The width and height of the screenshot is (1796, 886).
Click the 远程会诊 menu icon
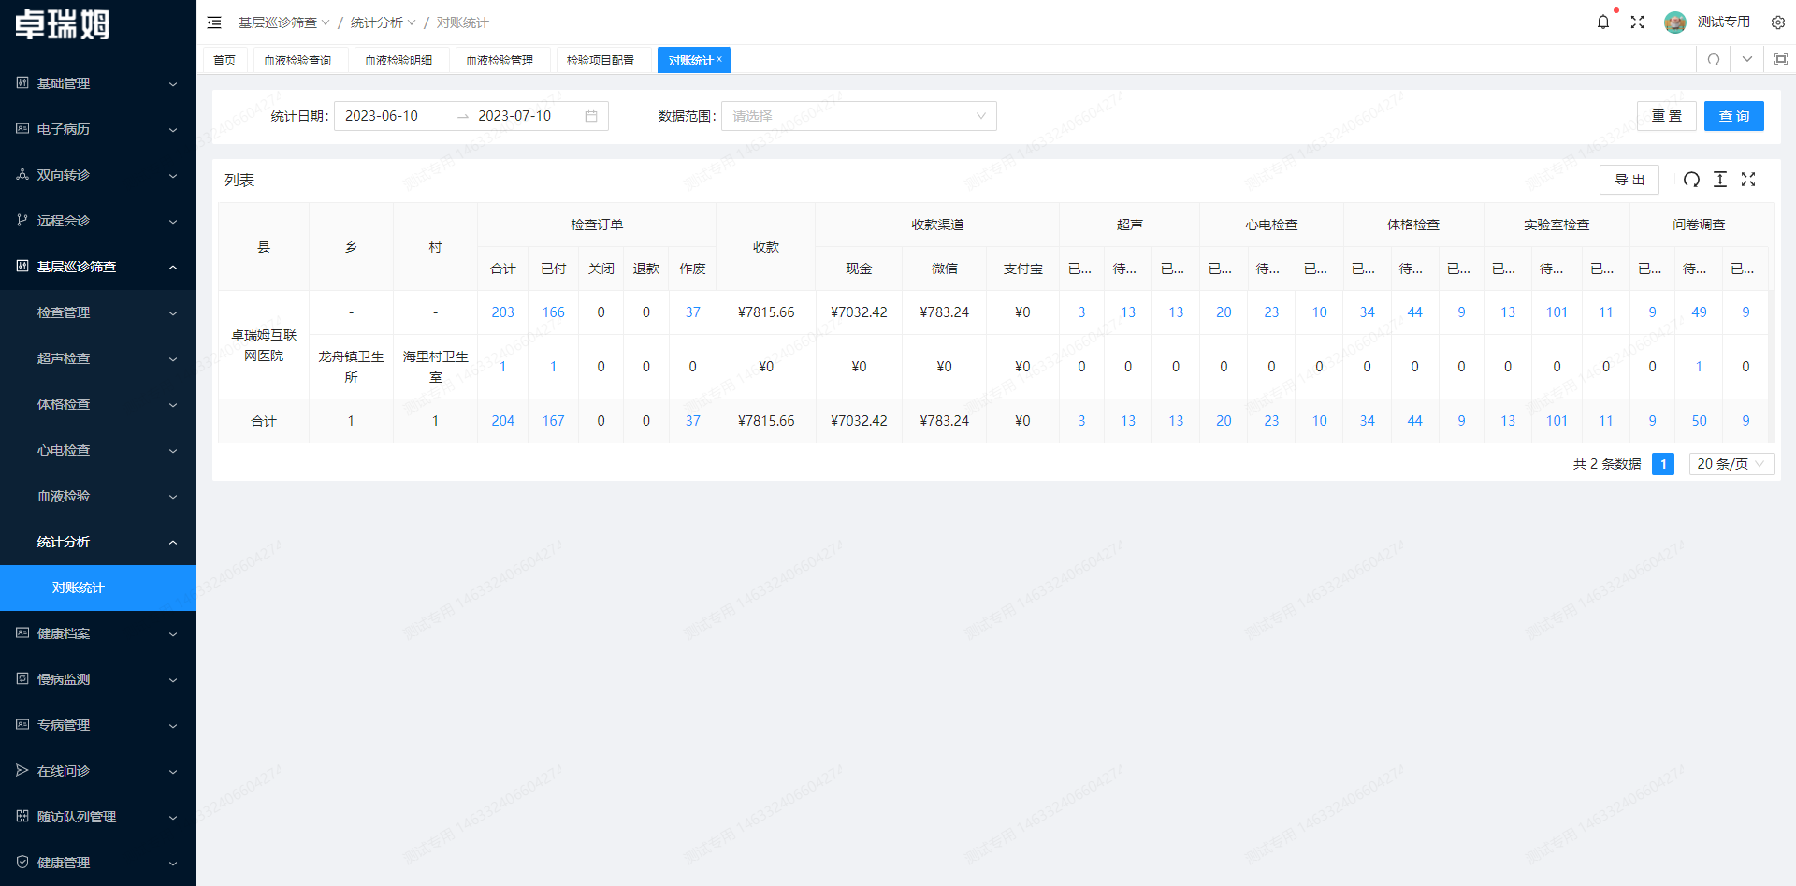coord(22,220)
